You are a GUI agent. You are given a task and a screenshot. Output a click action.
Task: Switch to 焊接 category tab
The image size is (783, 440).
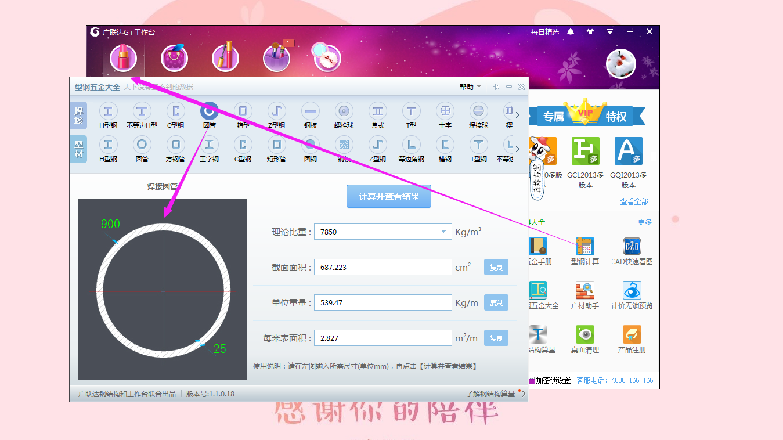pos(78,116)
